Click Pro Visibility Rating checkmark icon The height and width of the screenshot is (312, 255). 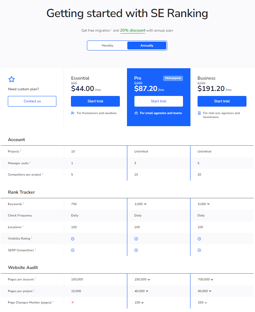tap(136, 239)
